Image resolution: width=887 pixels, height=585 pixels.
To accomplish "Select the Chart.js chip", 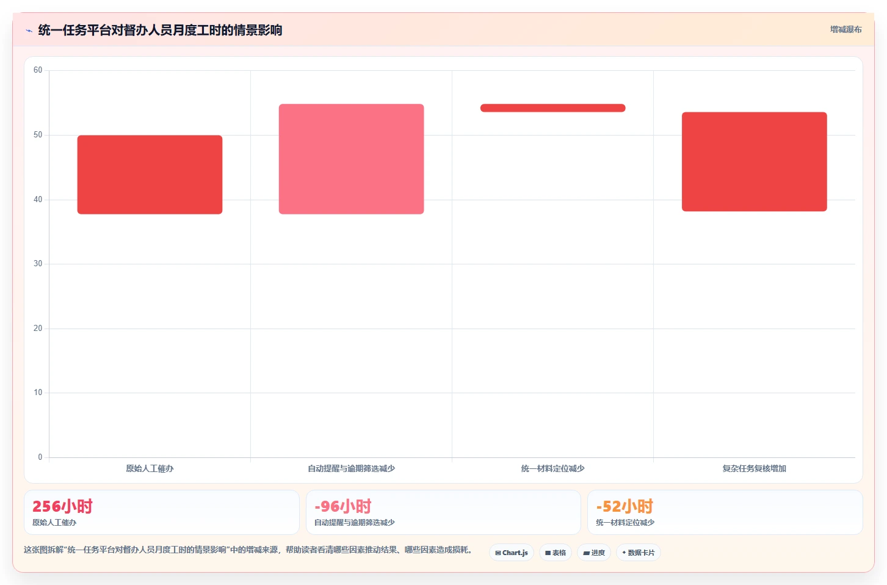I will click(x=512, y=553).
